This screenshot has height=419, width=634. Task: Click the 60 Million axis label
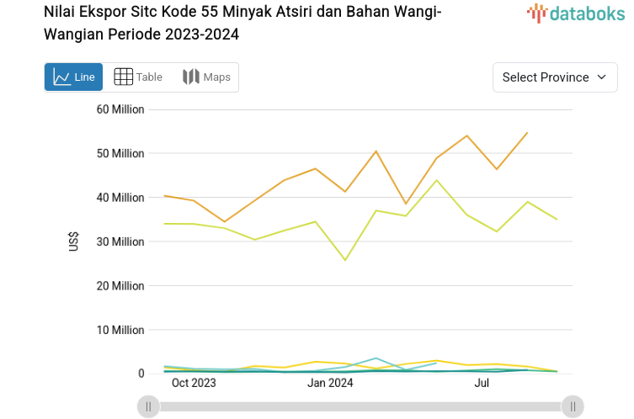[120, 109]
